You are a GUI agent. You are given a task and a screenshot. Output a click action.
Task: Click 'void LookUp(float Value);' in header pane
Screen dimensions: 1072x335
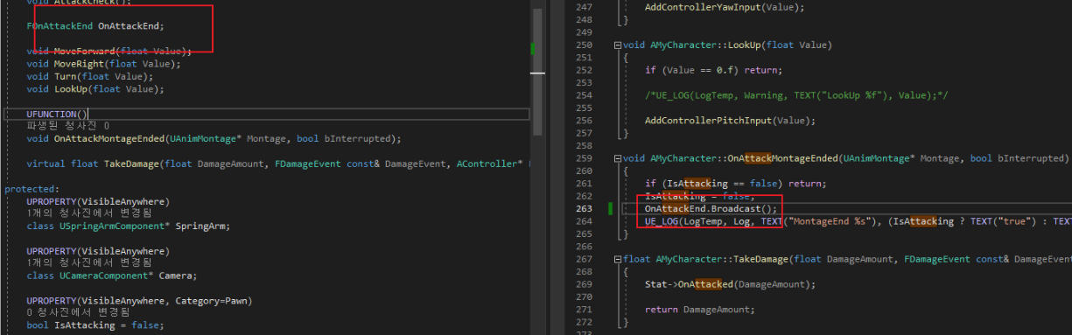pyautogui.click(x=95, y=89)
